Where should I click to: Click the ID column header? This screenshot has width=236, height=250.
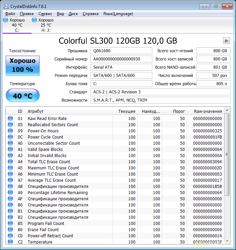coord(20,111)
